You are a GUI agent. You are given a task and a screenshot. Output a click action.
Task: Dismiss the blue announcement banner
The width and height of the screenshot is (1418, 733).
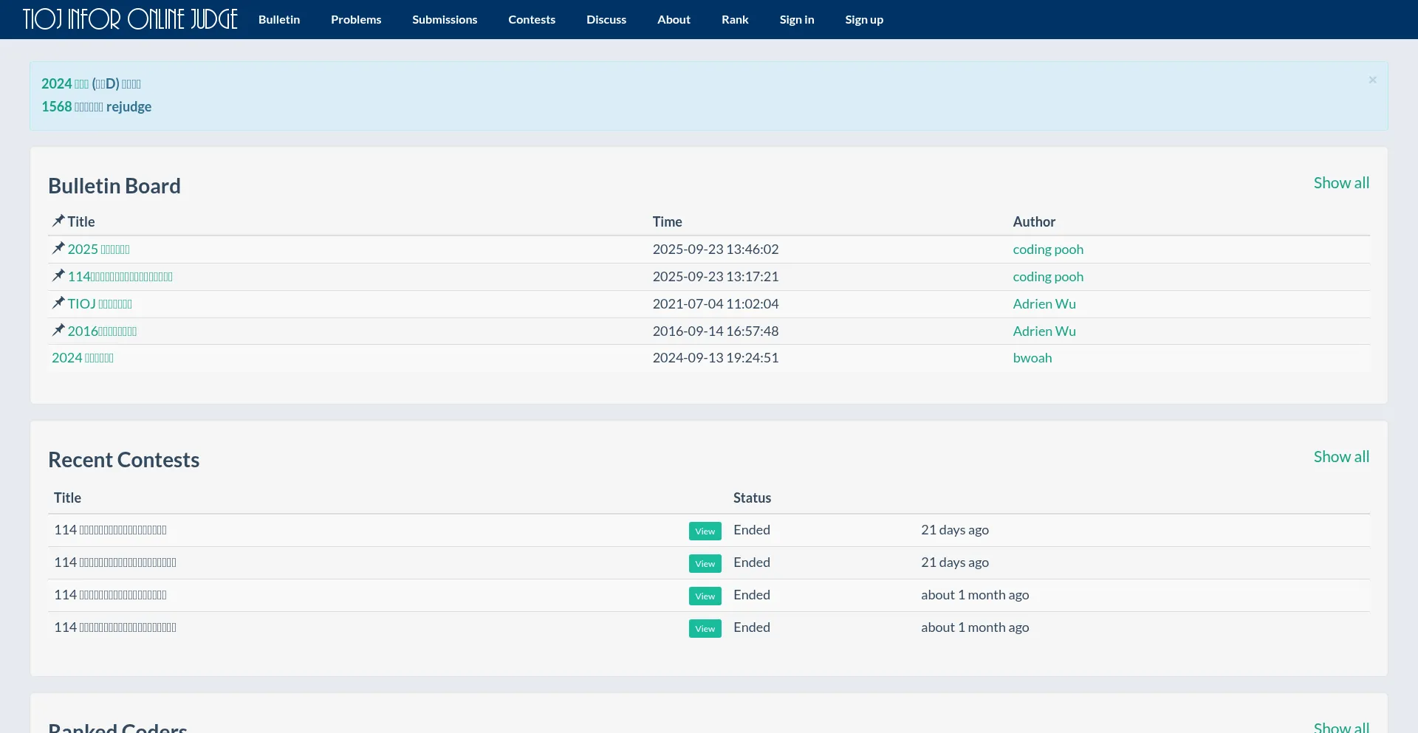(x=1372, y=80)
